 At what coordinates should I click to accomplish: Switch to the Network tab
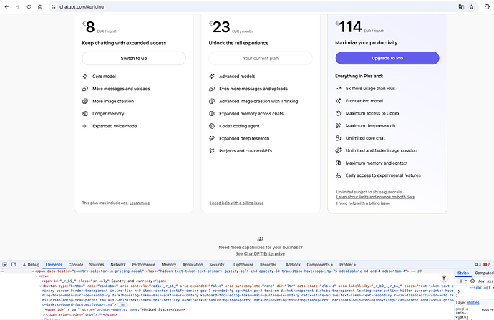118,265
